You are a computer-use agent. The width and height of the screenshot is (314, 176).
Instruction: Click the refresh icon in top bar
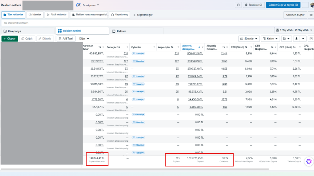(x=238, y=5)
